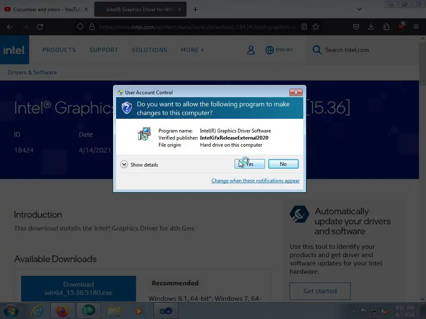Open Drivers & Software breadcrumb link

pyautogui.click(x=32, y=72)
